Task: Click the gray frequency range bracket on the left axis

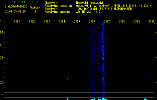Action: coord(5,70)
